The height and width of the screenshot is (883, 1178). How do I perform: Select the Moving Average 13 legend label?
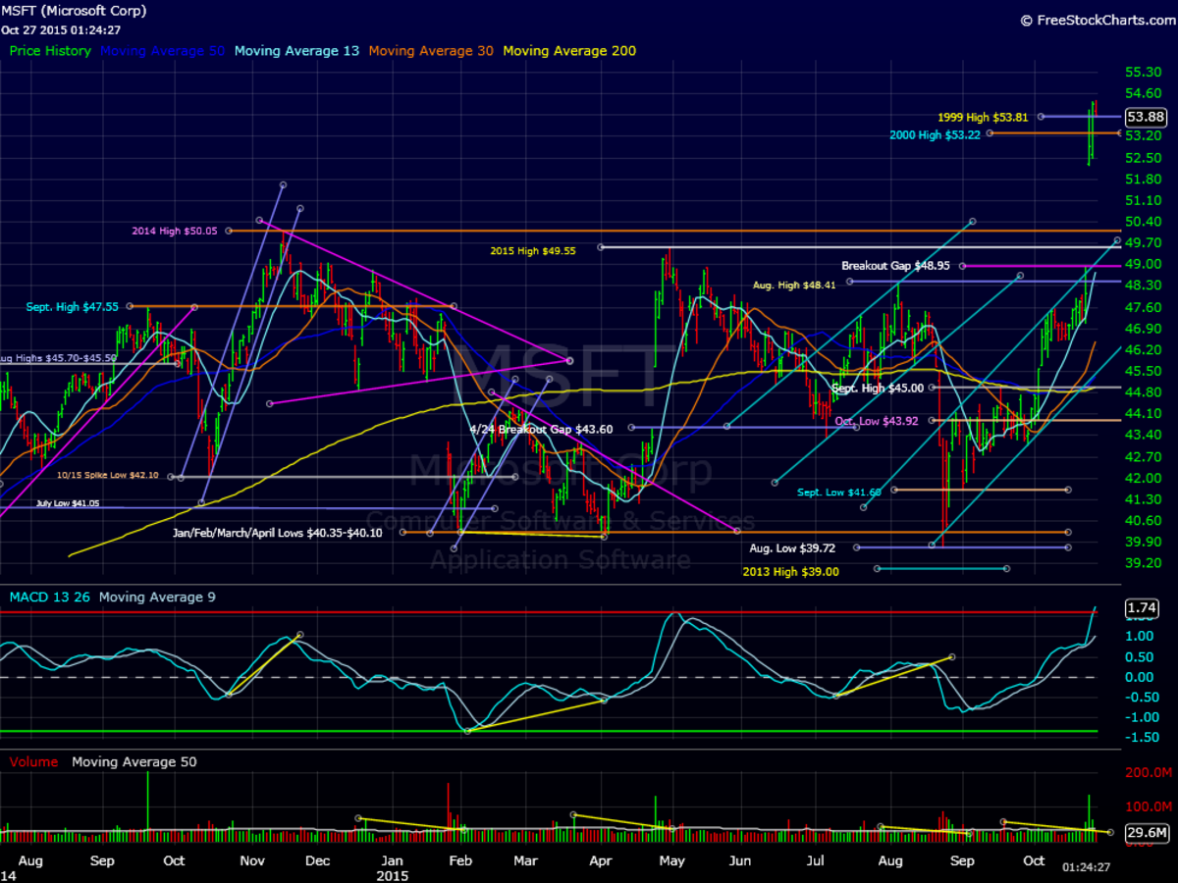click(295, 51)
